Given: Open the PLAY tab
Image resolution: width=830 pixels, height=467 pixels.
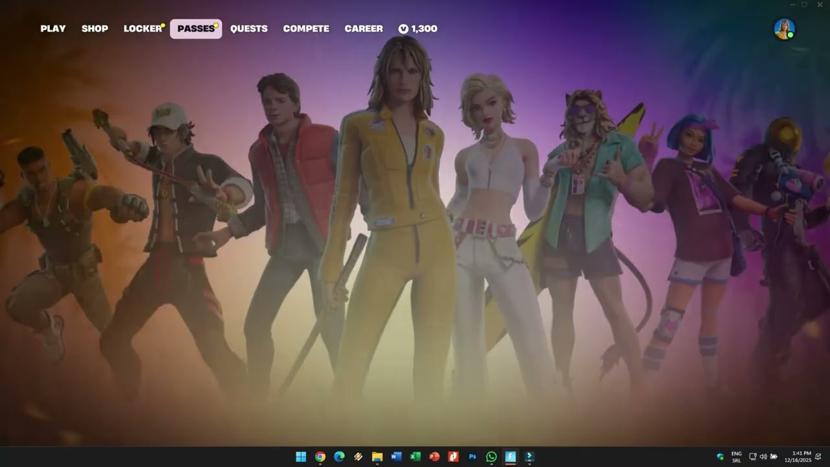Looking at the screenshot, I should (x=53, y=29).
